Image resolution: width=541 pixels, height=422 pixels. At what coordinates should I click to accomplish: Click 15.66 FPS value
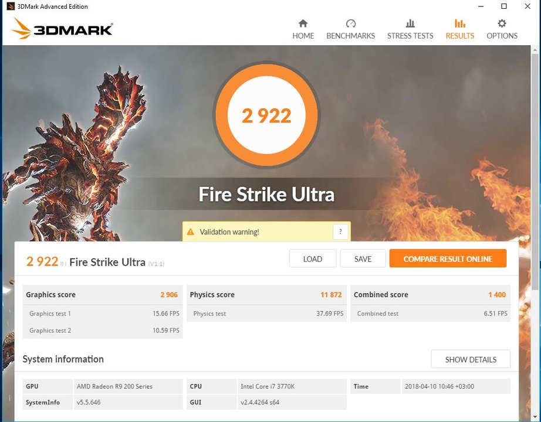[166, 314]
